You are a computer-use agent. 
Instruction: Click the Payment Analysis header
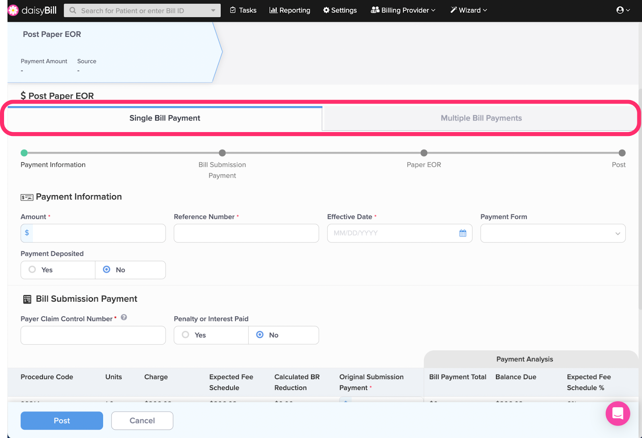click(x=525, y=359)
